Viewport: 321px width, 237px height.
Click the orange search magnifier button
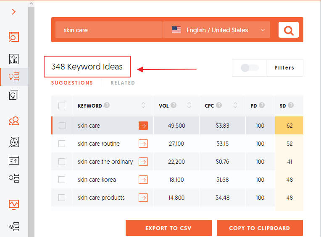(x=288, y=30)
